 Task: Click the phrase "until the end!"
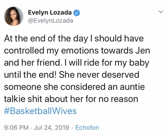(x=30, y=75)
